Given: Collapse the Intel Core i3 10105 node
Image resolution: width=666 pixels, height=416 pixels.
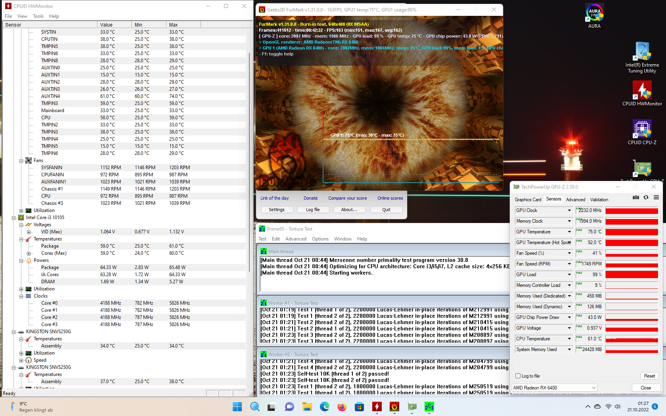Looking at the screenshot, I should tap(13, 218).
